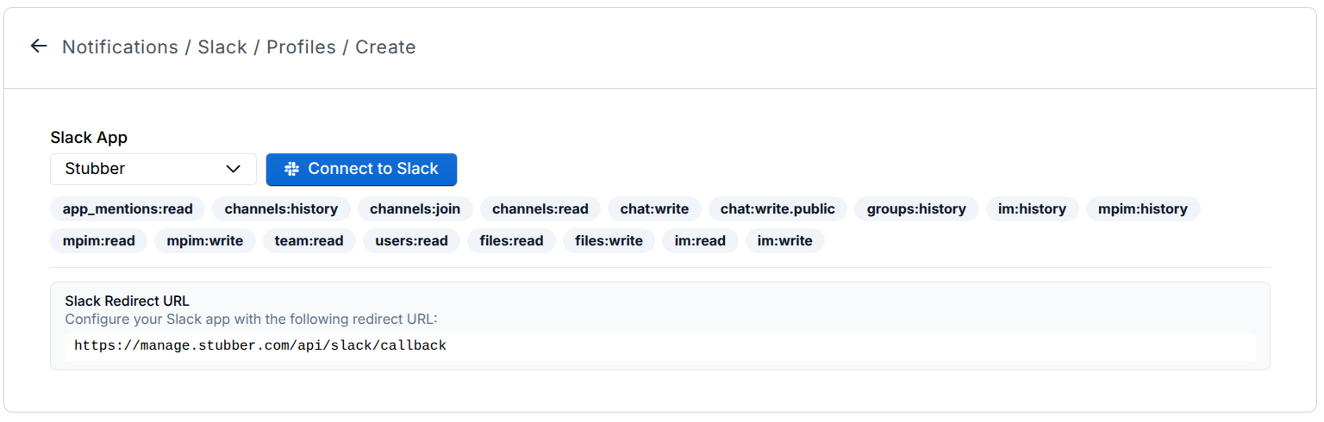Choose the channels:join scope chip
This screenshot has width=1324, height=422.
415,209
